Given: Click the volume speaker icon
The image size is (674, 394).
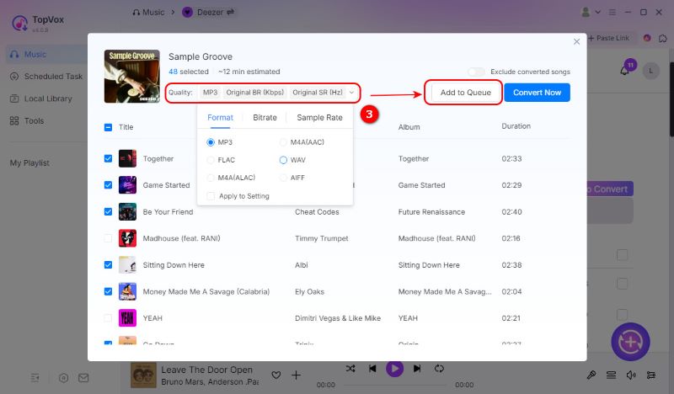Looking at the screenshot, I should coord(631,375).
